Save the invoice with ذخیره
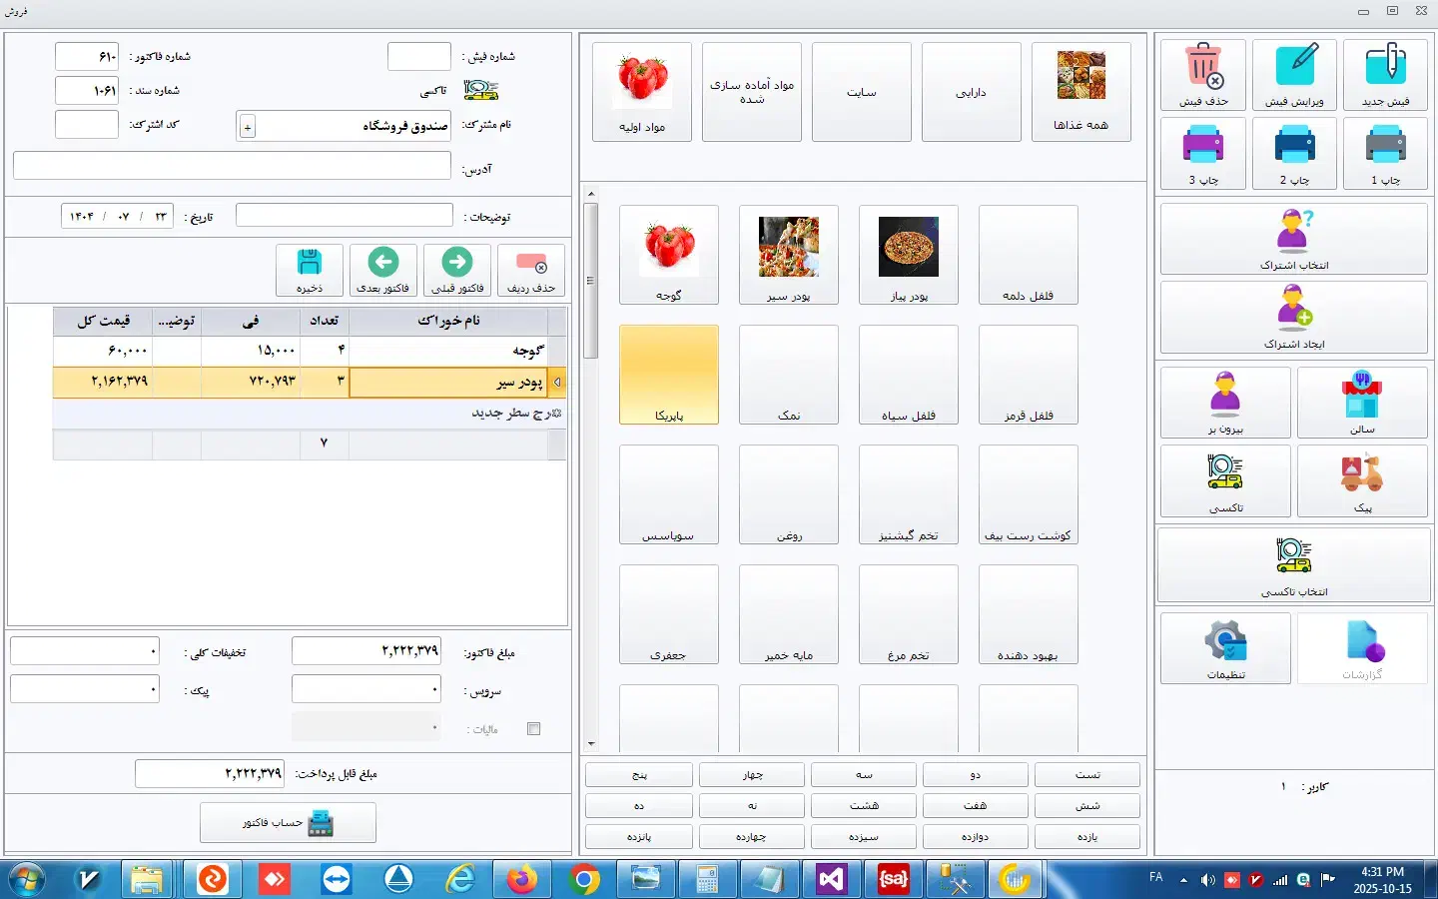1438x899 pixels. pos(309,270)
